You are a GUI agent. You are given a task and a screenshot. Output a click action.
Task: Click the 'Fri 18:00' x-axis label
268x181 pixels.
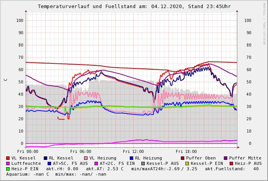tap(186, 151)
